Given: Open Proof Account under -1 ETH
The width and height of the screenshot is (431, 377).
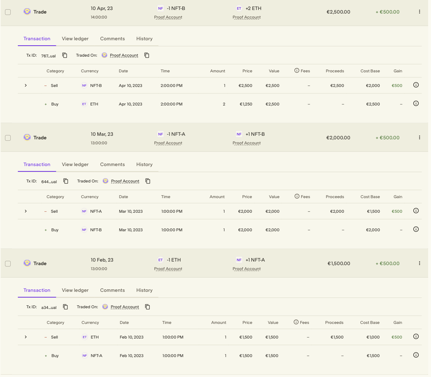Looking at the screenshot, I should coord(168,269).
